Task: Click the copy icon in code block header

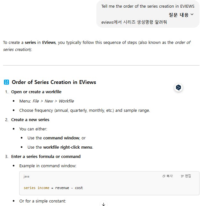Action: click(164, 176)
